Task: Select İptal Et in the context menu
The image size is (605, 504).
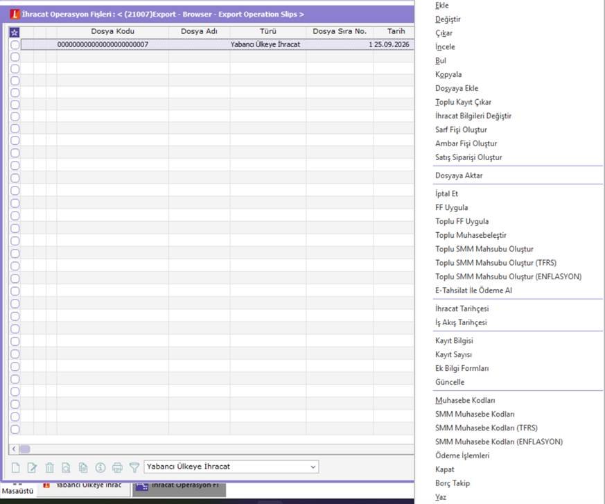Action: 446,193
